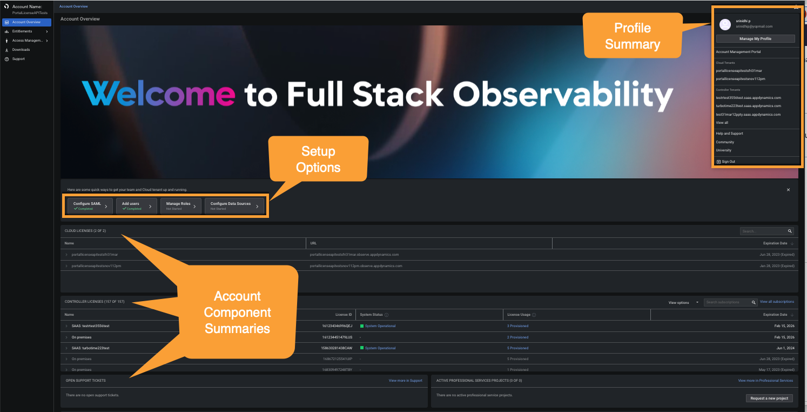Image resolution: width=807 pixels, height=412 pixels.
Task: Click Sign Out in the profile menu
Action: click(728, 162)
